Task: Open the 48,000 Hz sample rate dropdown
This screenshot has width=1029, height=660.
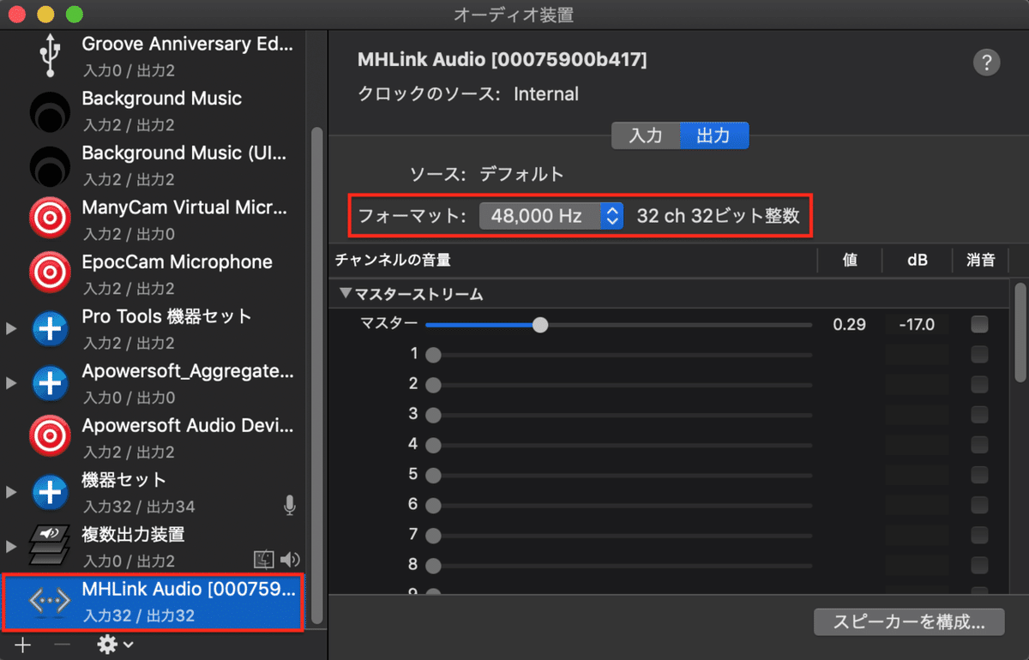Action: click(551, 217)
